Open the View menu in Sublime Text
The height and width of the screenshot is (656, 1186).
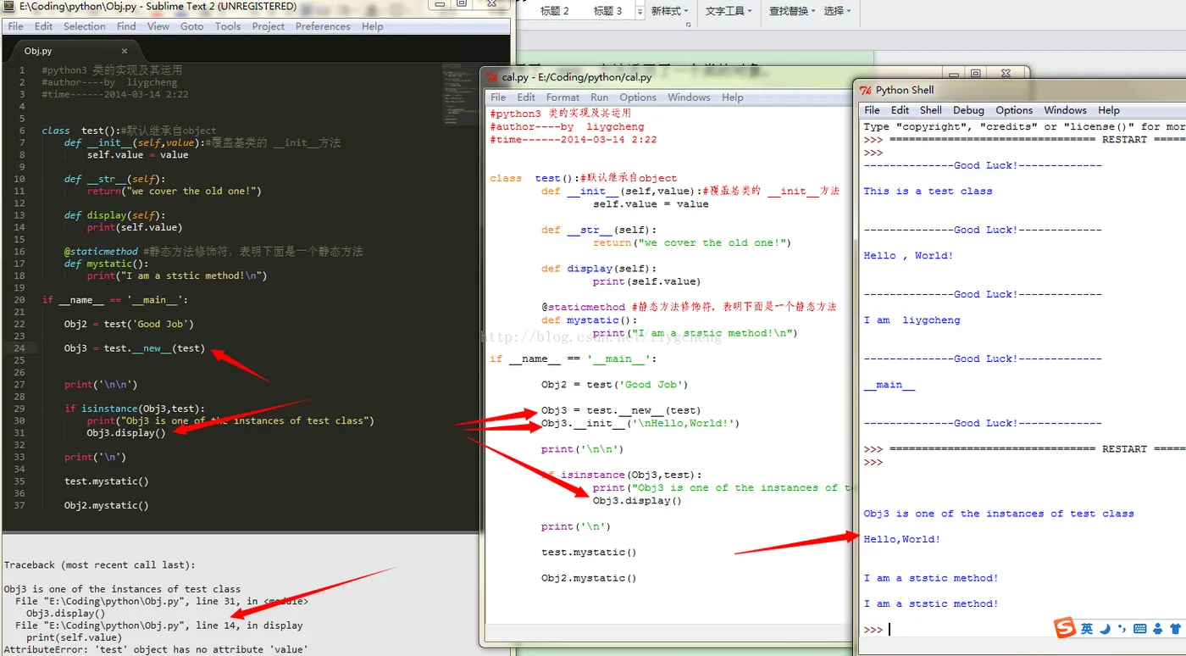(x=158, y=26)
